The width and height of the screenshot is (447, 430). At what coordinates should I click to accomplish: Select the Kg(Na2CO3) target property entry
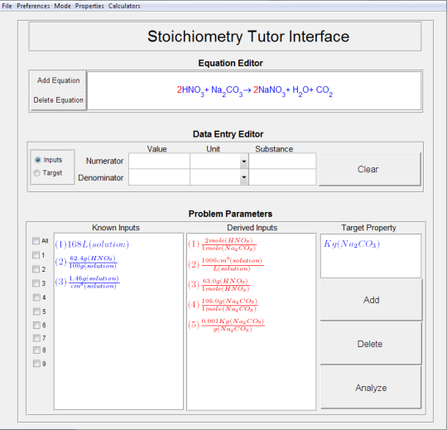coord(352,244)
